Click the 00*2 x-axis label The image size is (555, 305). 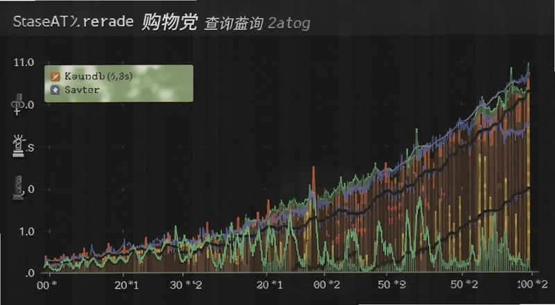327,285
